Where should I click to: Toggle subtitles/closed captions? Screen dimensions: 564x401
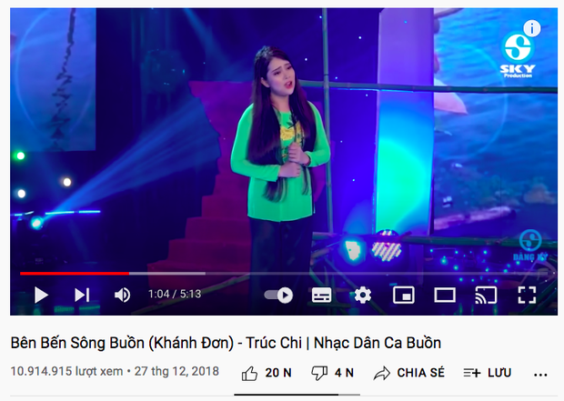321,295
